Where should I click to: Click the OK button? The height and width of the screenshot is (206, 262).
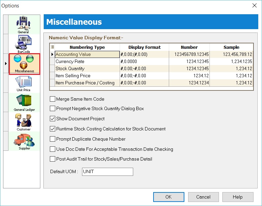pos(168,197)
